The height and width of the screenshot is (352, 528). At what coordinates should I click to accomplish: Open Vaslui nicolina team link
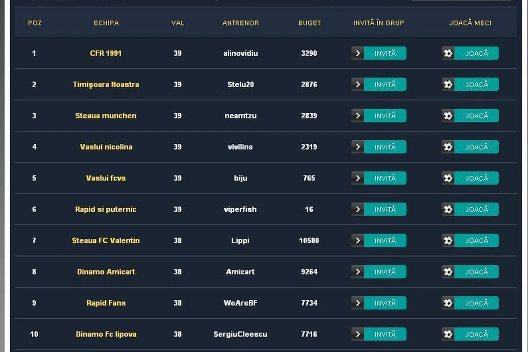point(106,147)
